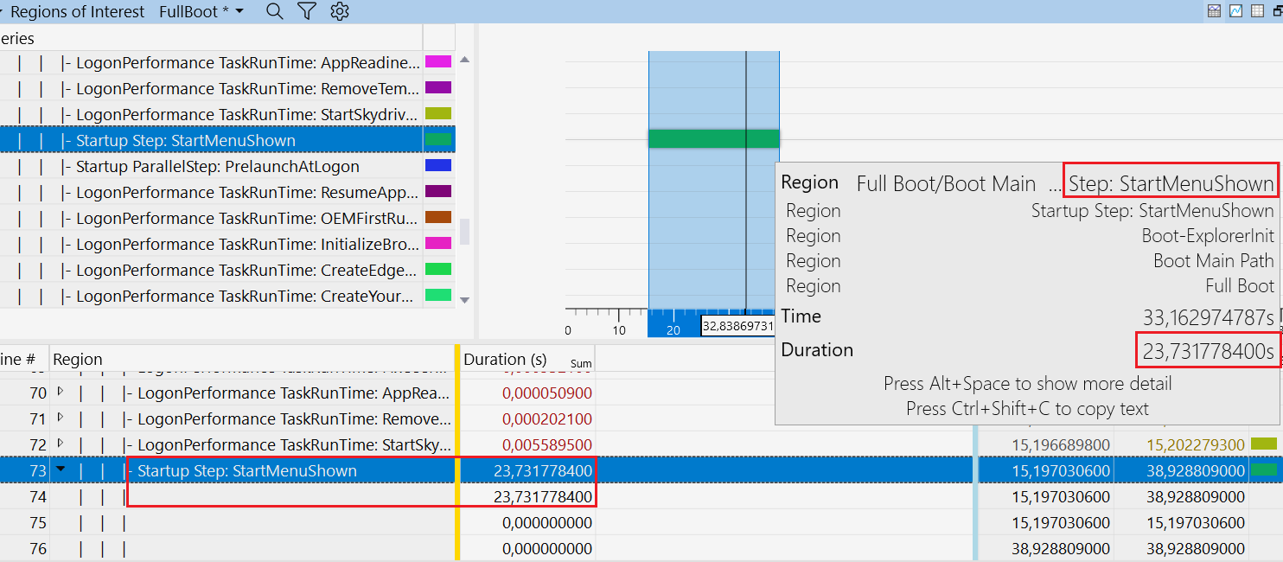
Task: Click blue swatch of PrelaunchAtLogon series
Action: pos(438,166)
